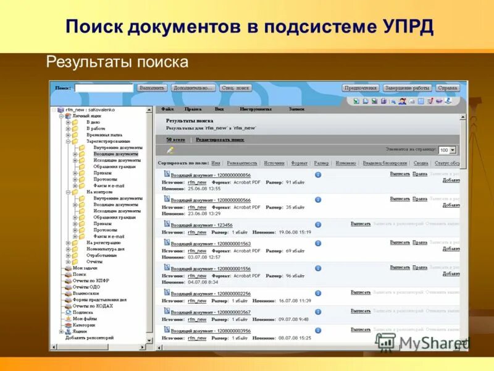The height and width of the screenshot is (371, 494).
Task: Open the info icon beside document 1208000000856
Action: tap(319, 174)
